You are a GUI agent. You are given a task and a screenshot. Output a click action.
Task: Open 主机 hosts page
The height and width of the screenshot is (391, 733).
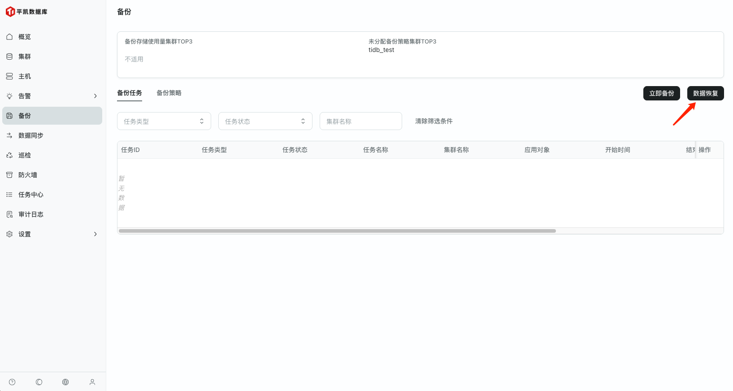click(x=25, y=76)
